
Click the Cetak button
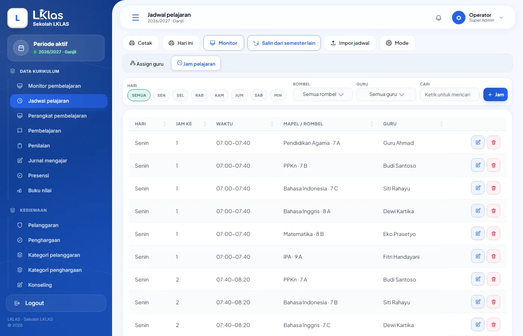point(140,43)
